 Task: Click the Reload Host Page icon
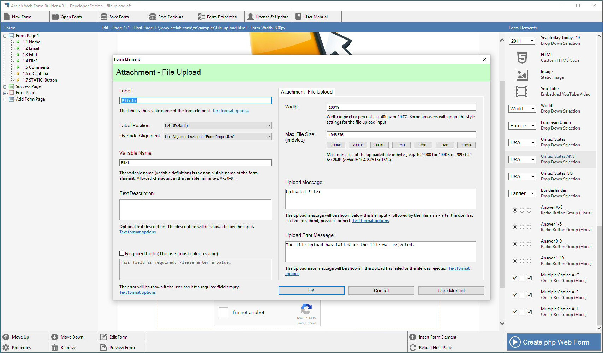pyautogui.click(x=413, y=348)
